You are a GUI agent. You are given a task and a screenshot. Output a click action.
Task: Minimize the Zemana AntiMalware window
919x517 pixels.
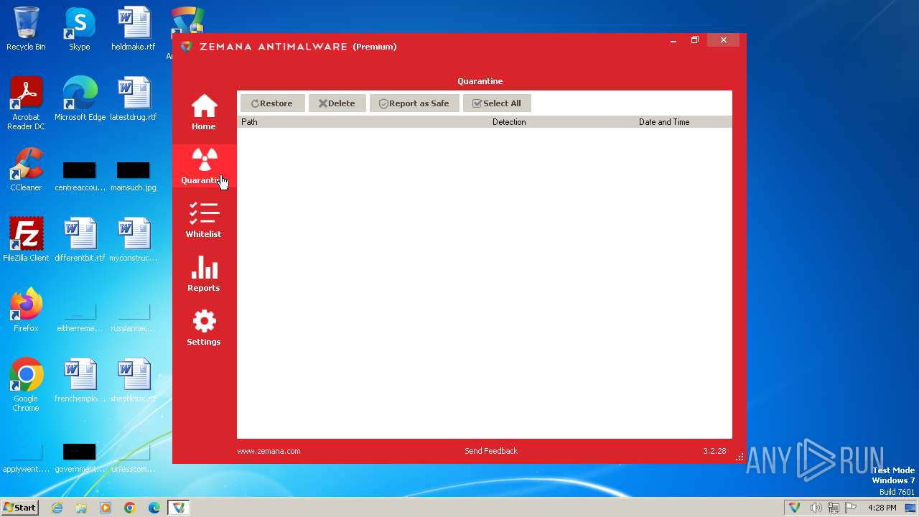[x=673, y=40]
